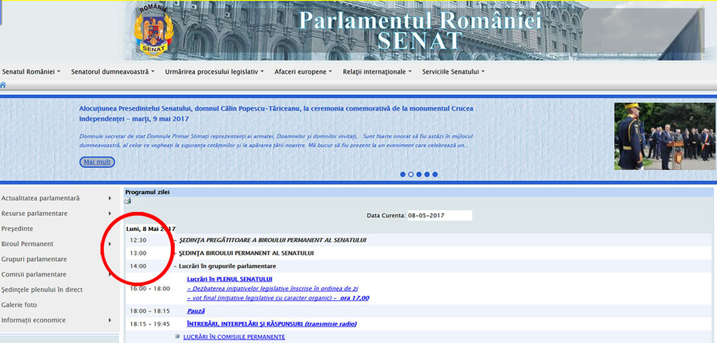The width and height of the screenshot is (717, 343).
Task: Open Grupuri parlamentare in the sidebar
Action: 34,260
